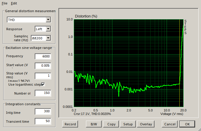Click the Transient time label
The width and height of the screenshot is (201, 131).
tap(17, 122)
